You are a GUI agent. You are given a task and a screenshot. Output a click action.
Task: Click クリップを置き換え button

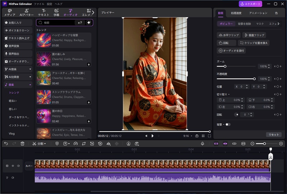point(254,43)
